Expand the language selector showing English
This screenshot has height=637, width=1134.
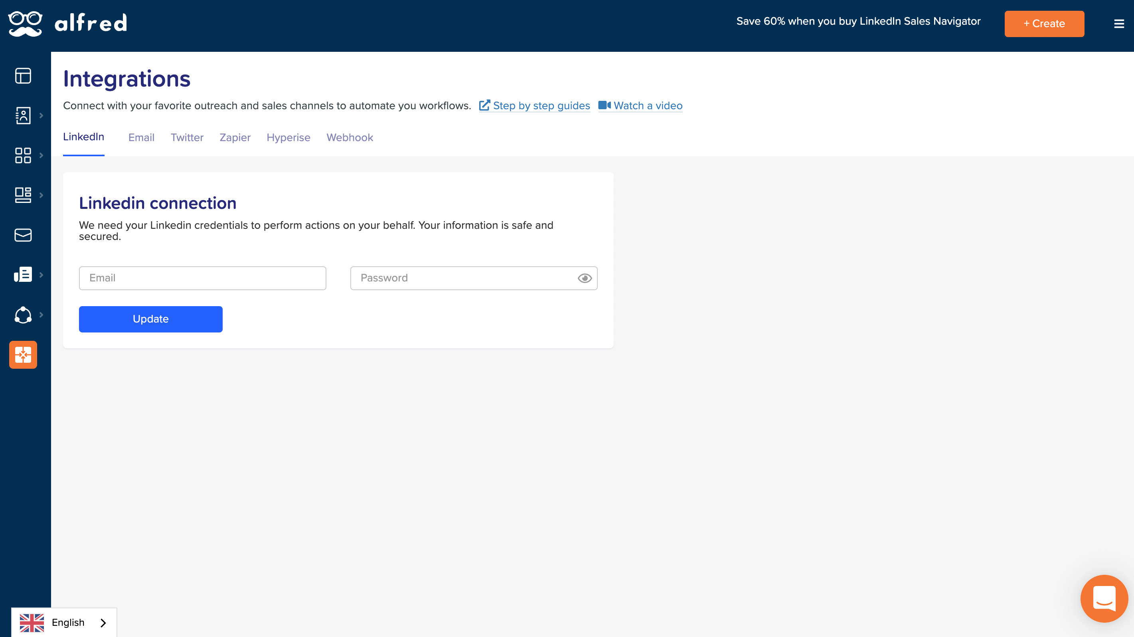tap(64, 622)
